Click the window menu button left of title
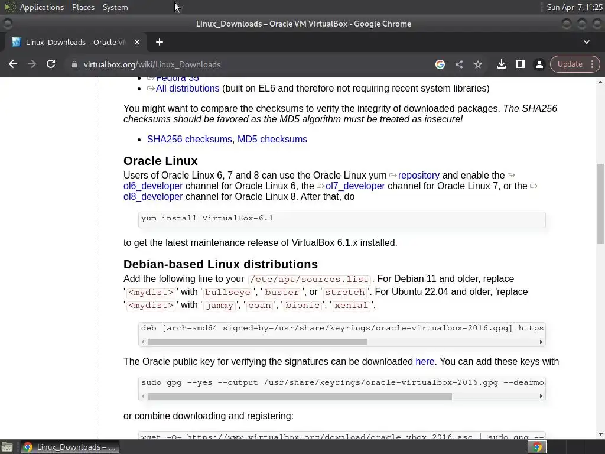This screenshot has width=605, height=454. click(7, 24)
